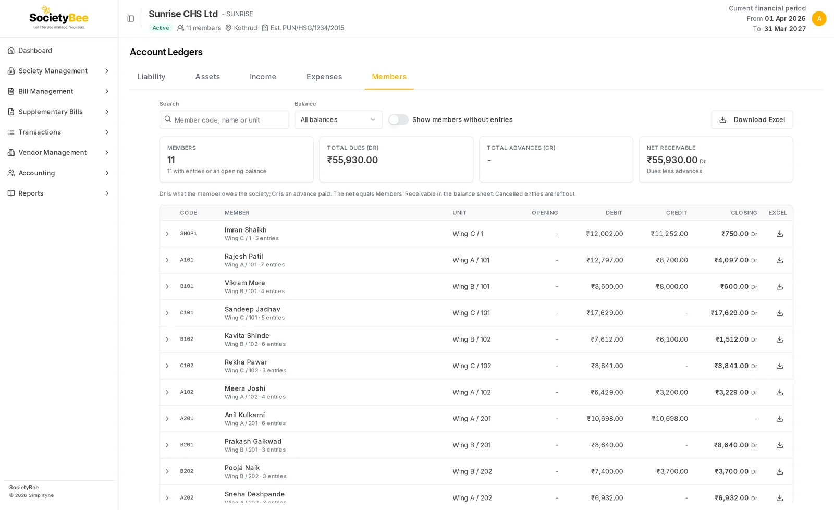The width and height of the screenshot is (834, 510).
Task: Open Vendor Management in sidebar
Action: pos(59,152)
